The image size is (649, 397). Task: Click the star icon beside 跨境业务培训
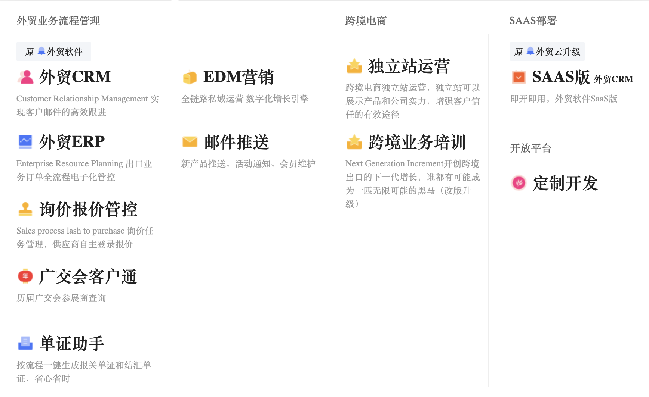pyautogui.click(x=354, y=142)
